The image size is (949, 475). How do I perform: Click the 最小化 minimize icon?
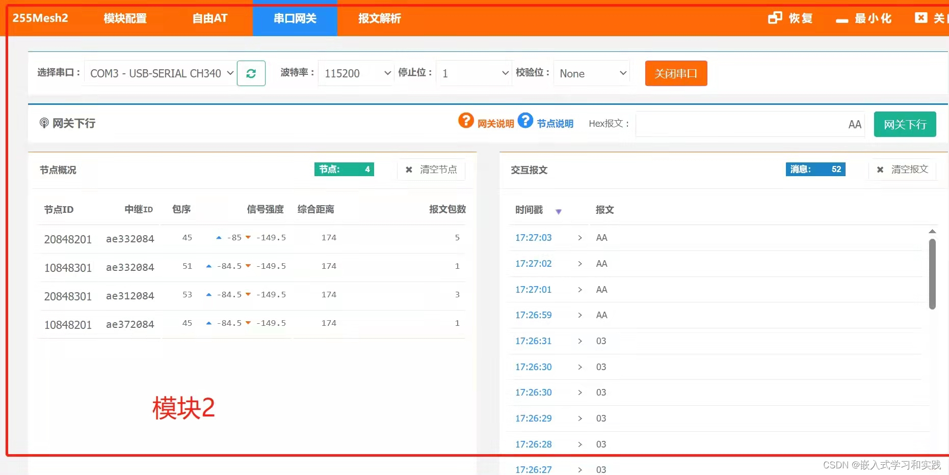842,20
